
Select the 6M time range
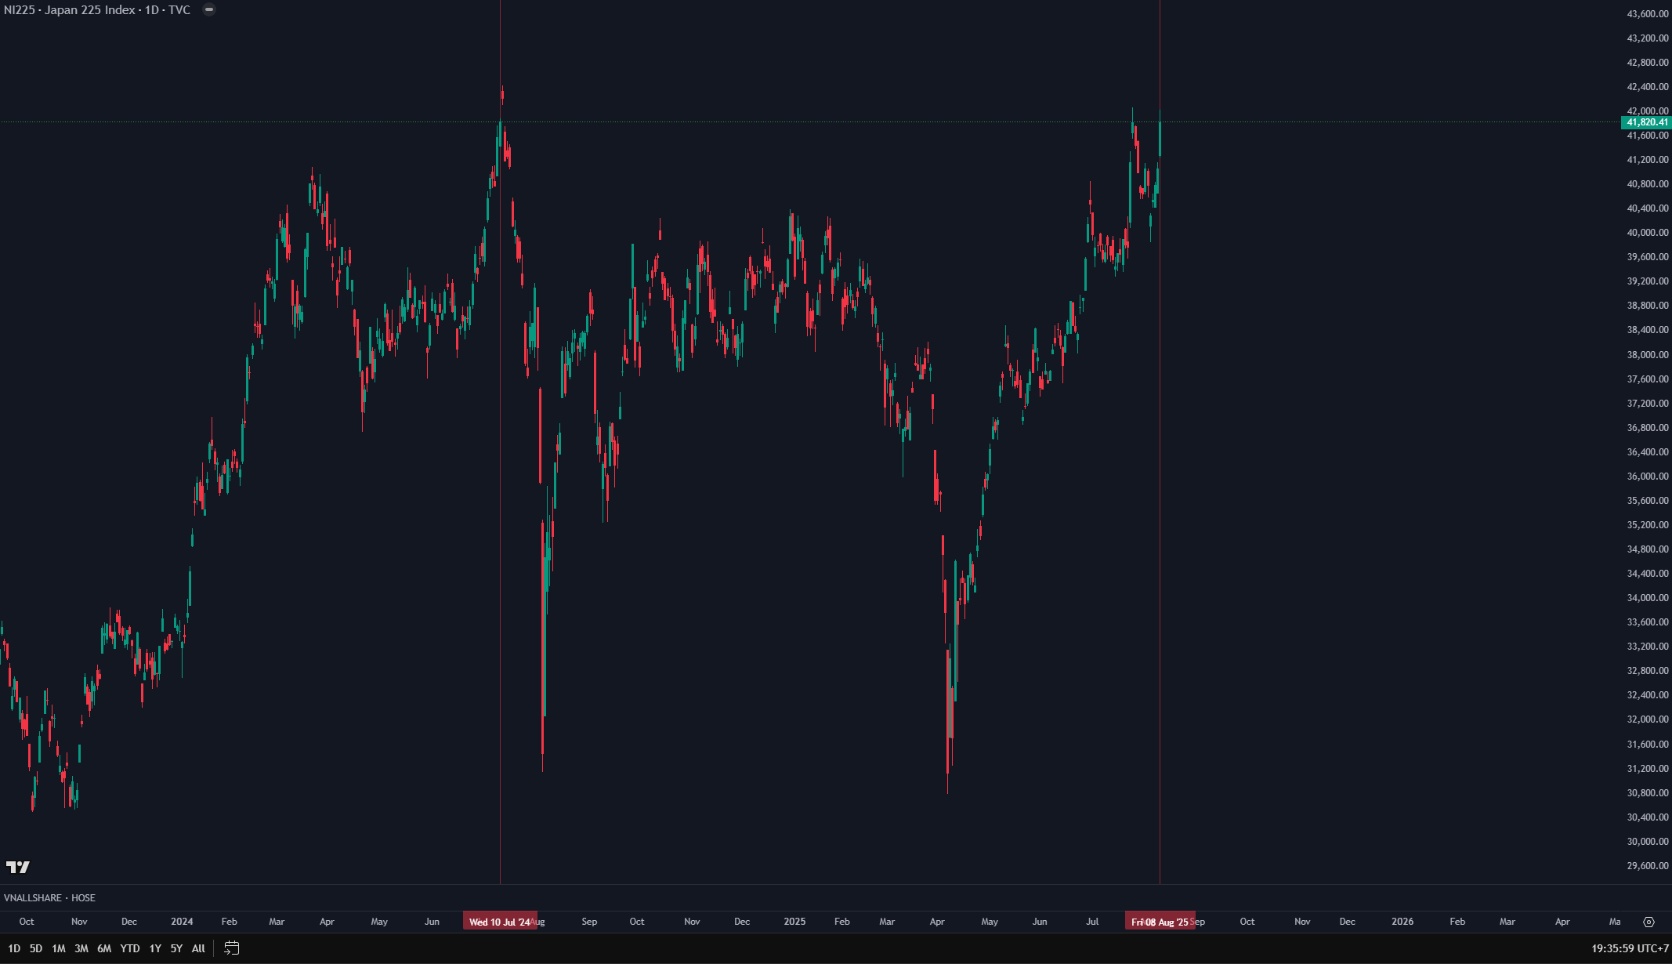click(104, 948)
